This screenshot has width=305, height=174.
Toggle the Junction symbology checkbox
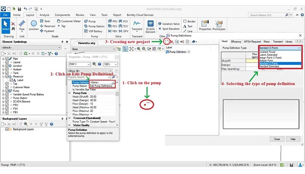pyautogui.click(x=7, y=66)
